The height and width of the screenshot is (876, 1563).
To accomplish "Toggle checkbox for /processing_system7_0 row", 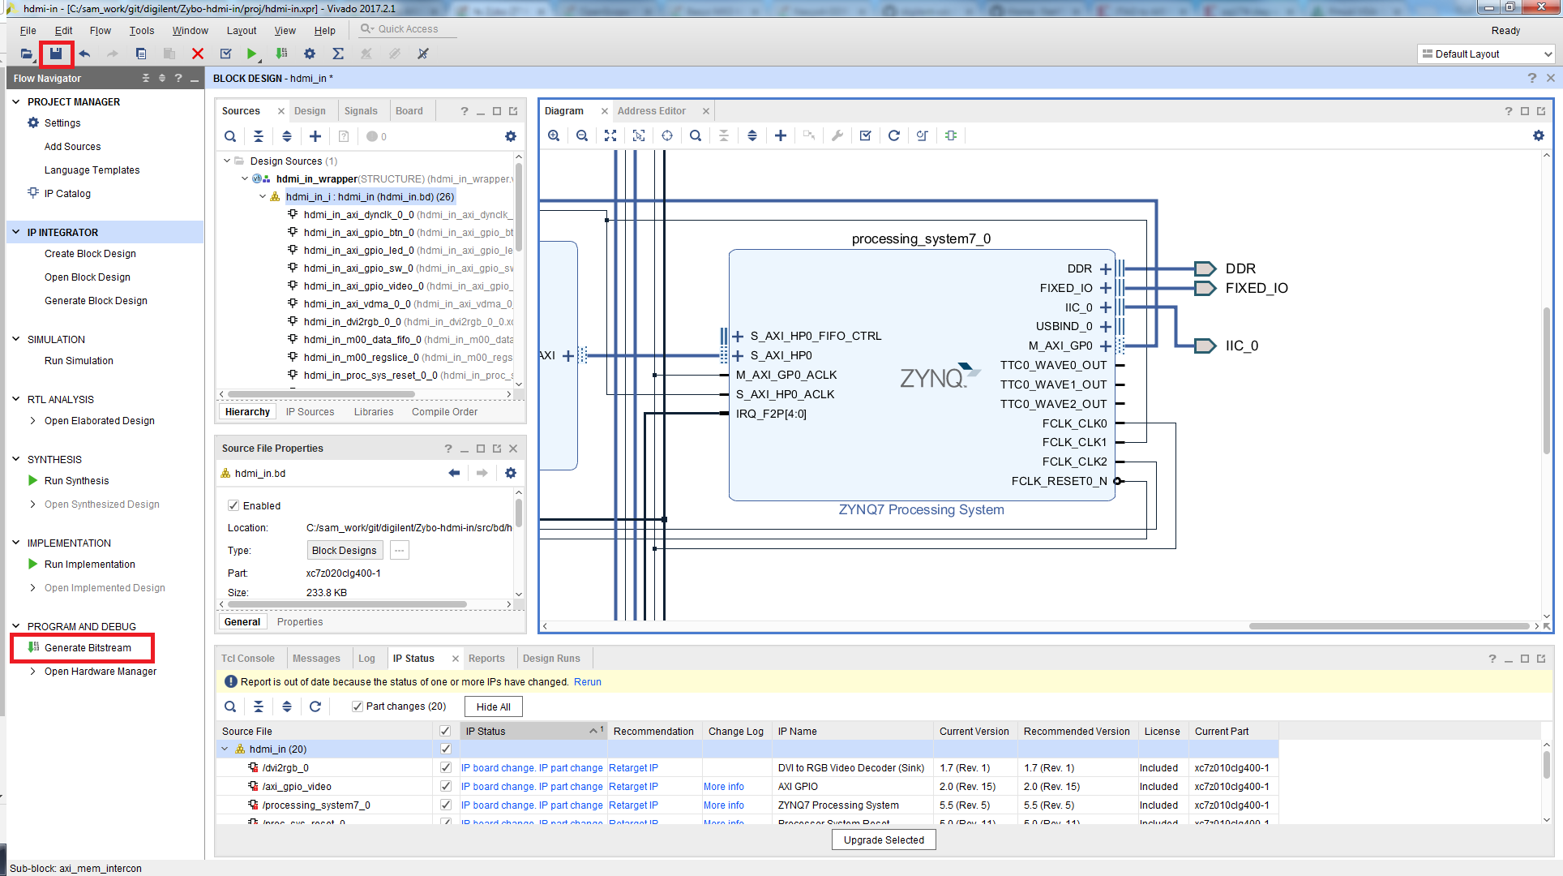I will [x=445, y=805].
